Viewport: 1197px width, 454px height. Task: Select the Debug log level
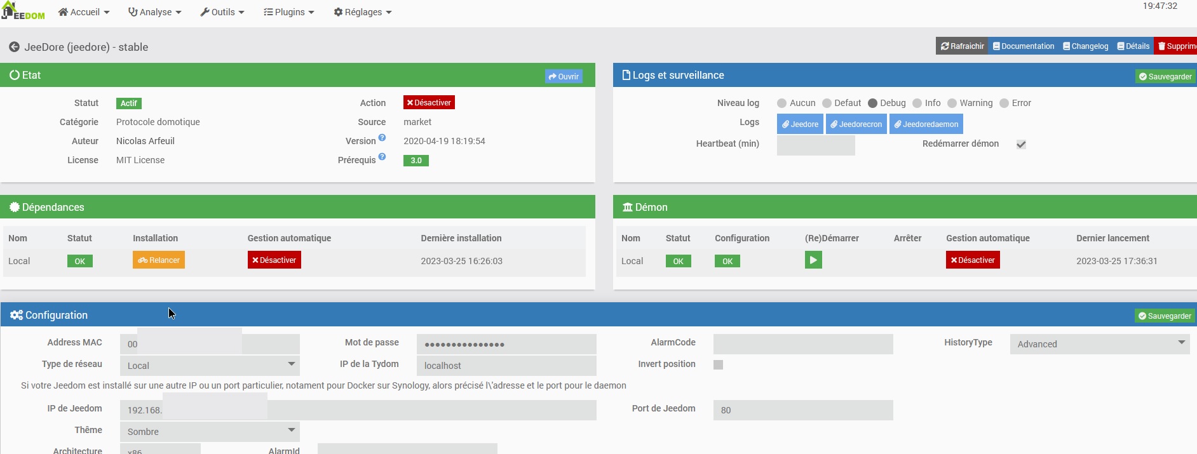tap(872, 103)
